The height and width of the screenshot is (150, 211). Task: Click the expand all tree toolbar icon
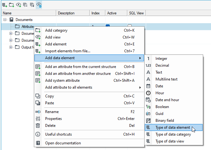pyautogui.click(x=32, y=5)
